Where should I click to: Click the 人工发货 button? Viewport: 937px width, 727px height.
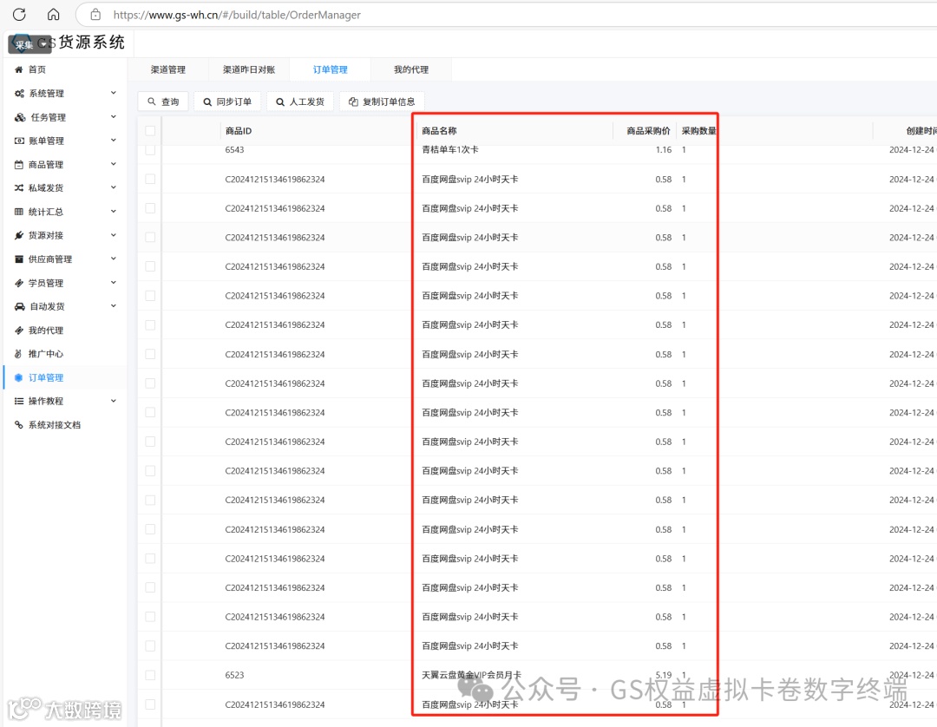click(300, 102)
